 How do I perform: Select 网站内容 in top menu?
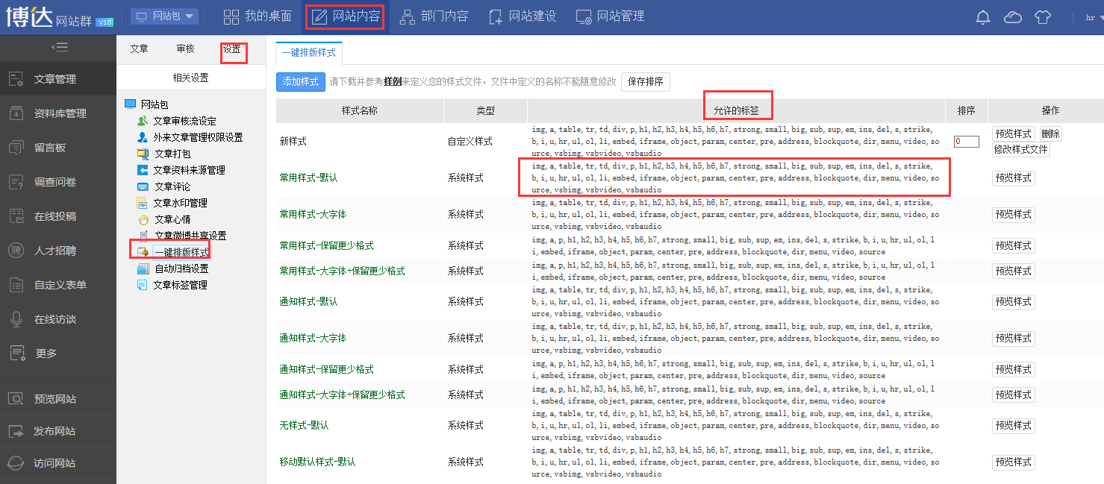346,16
